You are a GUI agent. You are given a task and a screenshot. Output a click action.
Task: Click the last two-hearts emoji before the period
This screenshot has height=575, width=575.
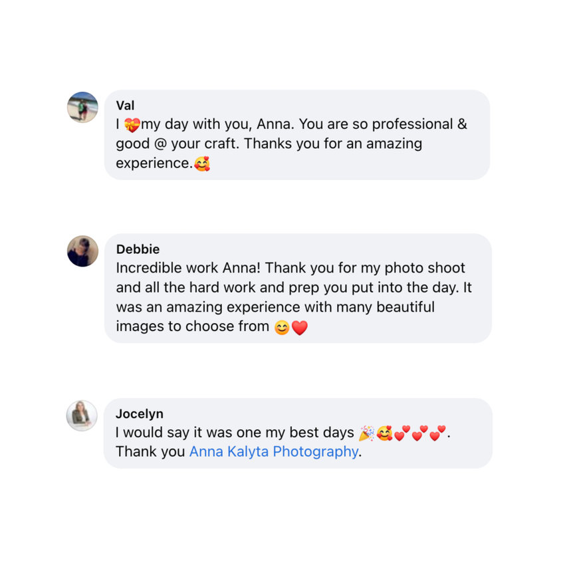437,433
